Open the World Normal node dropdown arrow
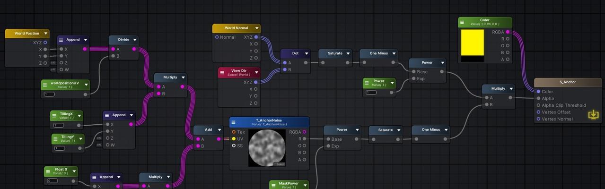 tap(257, 28)
